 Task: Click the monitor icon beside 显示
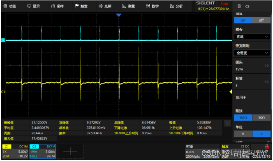click(29, 6)
